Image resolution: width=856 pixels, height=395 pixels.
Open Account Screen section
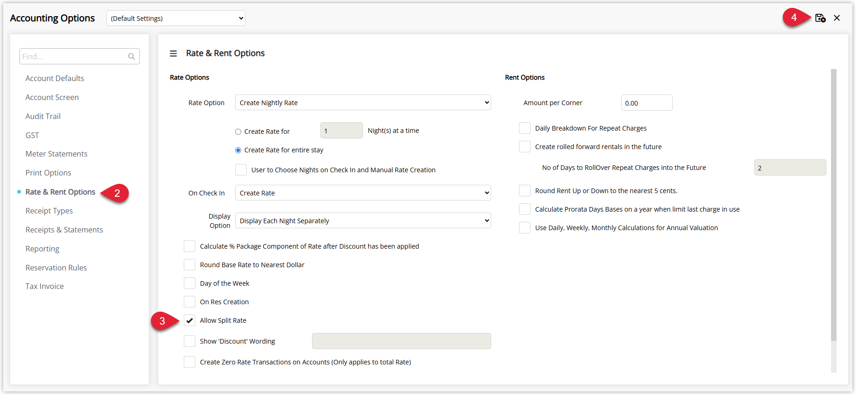[x=52, y=97]
